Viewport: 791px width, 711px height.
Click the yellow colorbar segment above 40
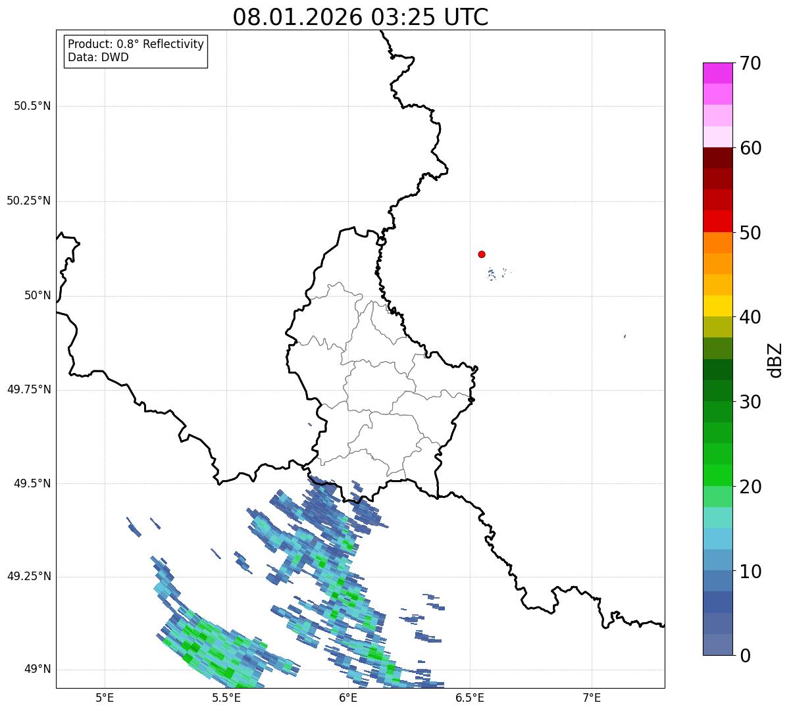[x=717, y=306]
